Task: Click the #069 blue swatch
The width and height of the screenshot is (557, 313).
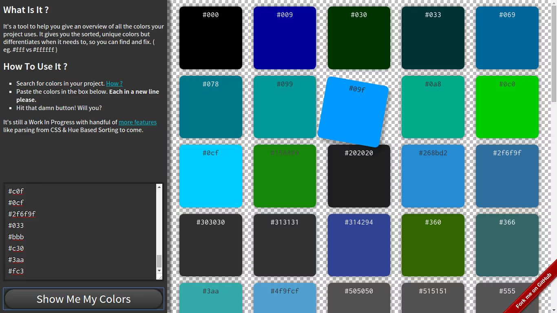Action: (507, 38)
